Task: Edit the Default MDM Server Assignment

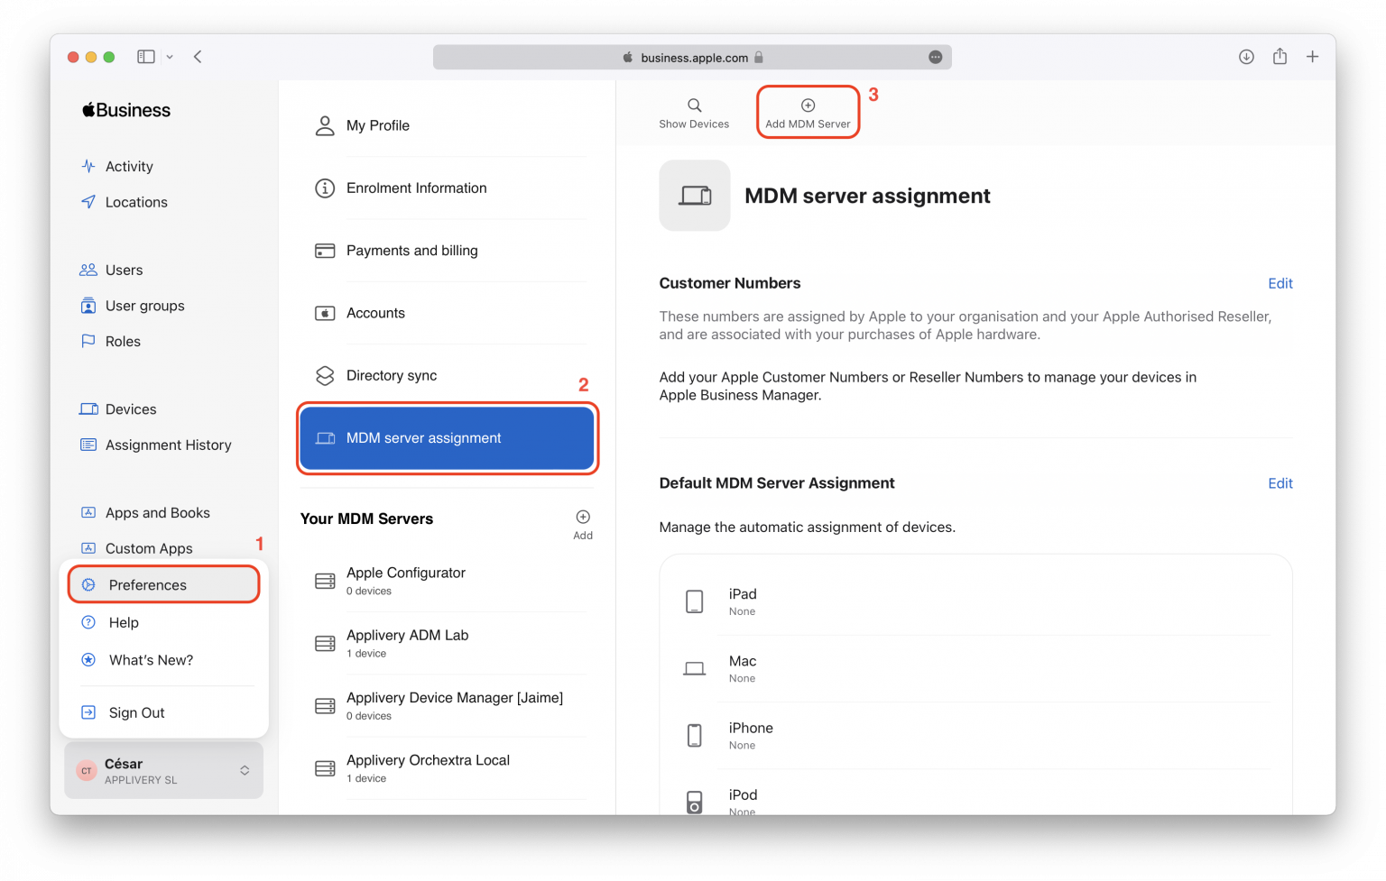Action: (x=1280, y=483)
